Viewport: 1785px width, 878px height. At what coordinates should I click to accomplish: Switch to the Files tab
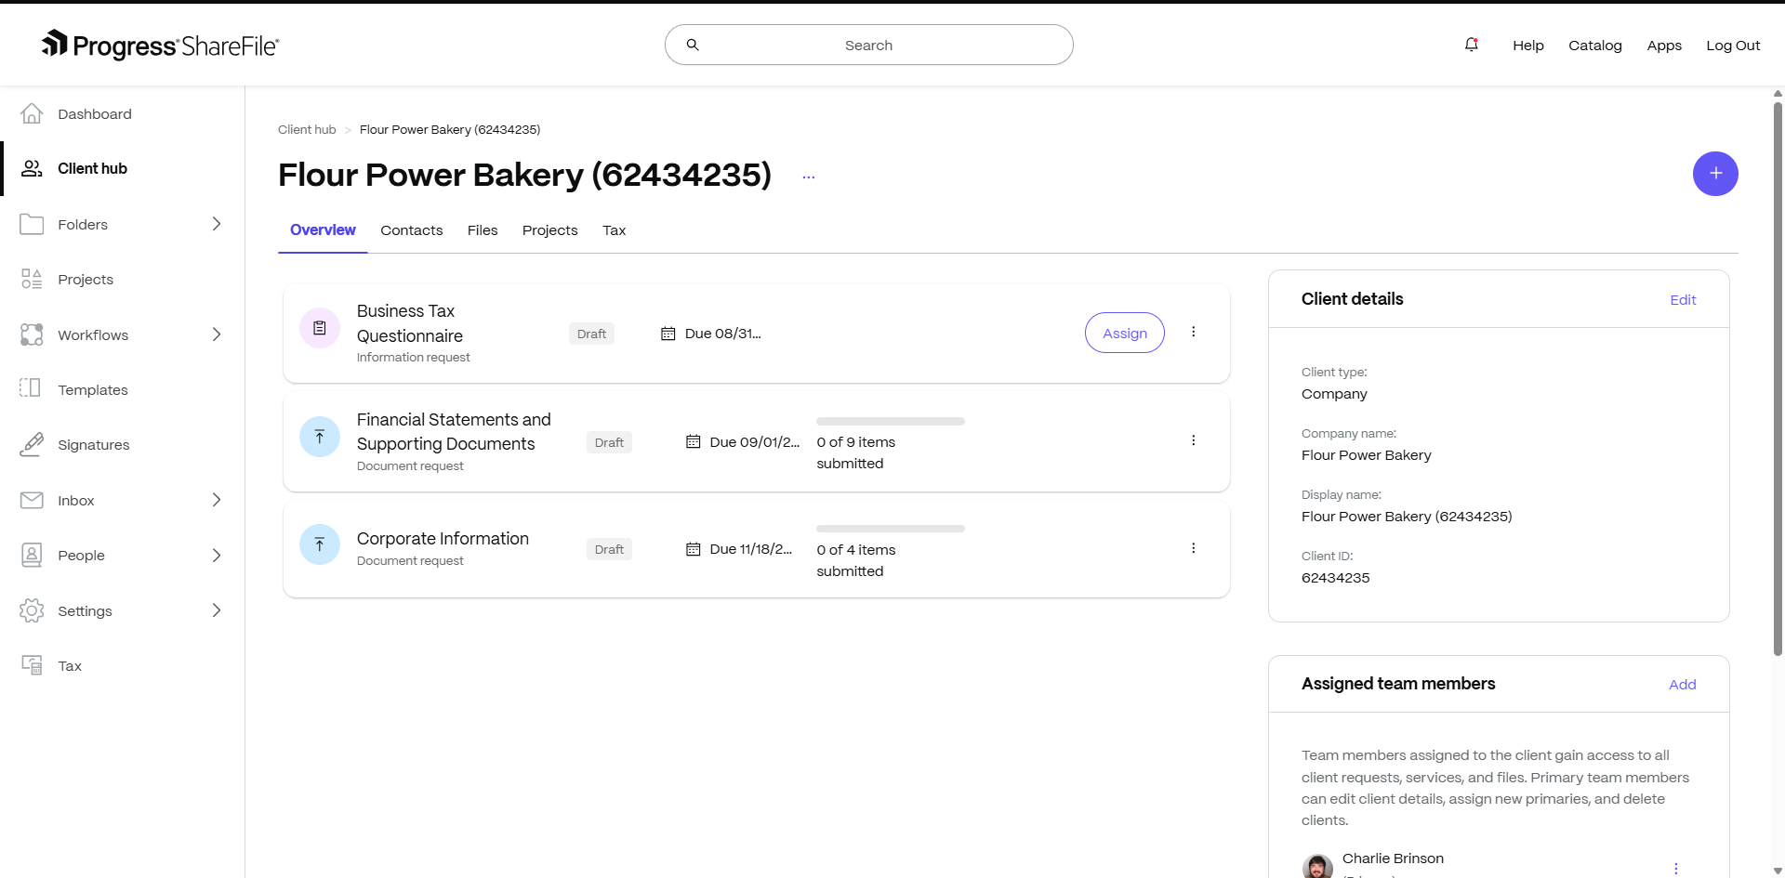tap(482, 230)
